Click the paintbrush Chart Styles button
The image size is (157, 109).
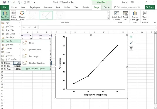pyautogui.click(x=131, y=43)
